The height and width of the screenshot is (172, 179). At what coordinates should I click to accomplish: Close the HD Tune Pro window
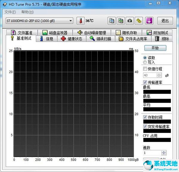(x=170, y=3)
